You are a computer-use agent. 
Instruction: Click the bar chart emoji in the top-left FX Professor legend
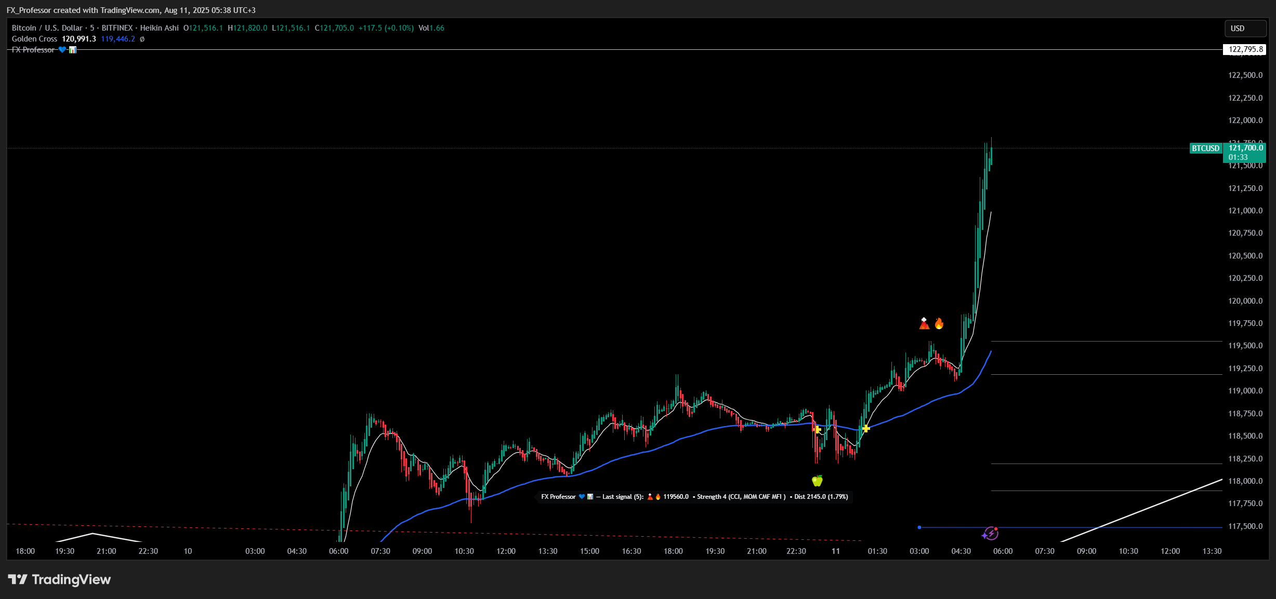coord(73,50)
